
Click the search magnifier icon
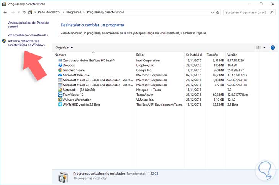[x=272, y=13]
